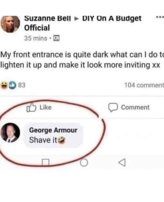
Task: Click the laughing emoji in George's comment
Action: pos(62,140)
